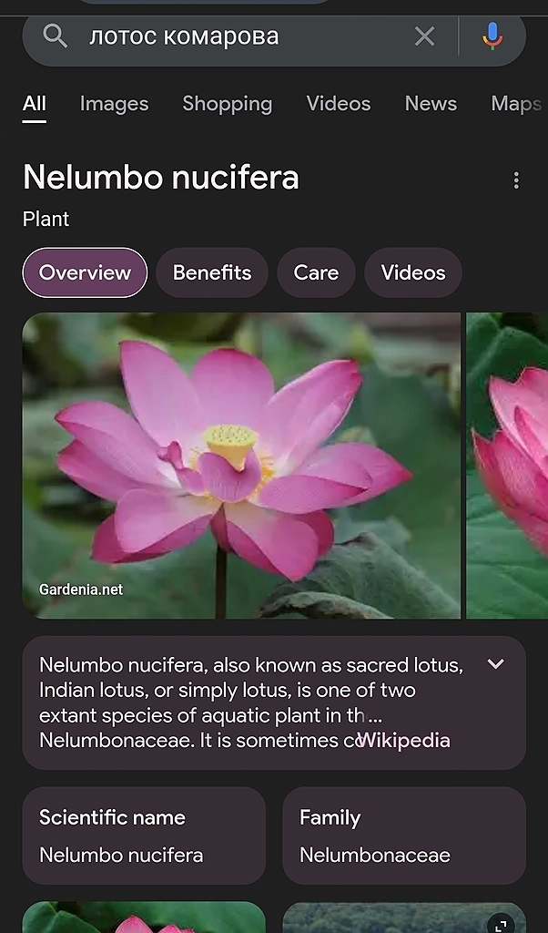Viewport: 548px width, 933px height.
Task: Start voice search with microphone
Action: coord(492,36)
